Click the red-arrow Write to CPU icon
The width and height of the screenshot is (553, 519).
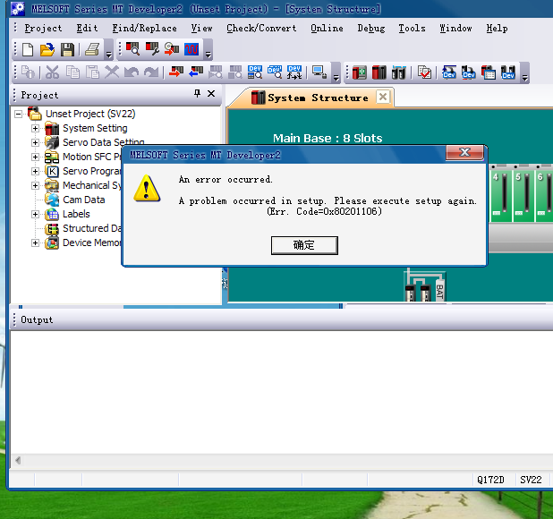[x=175, y=72]
